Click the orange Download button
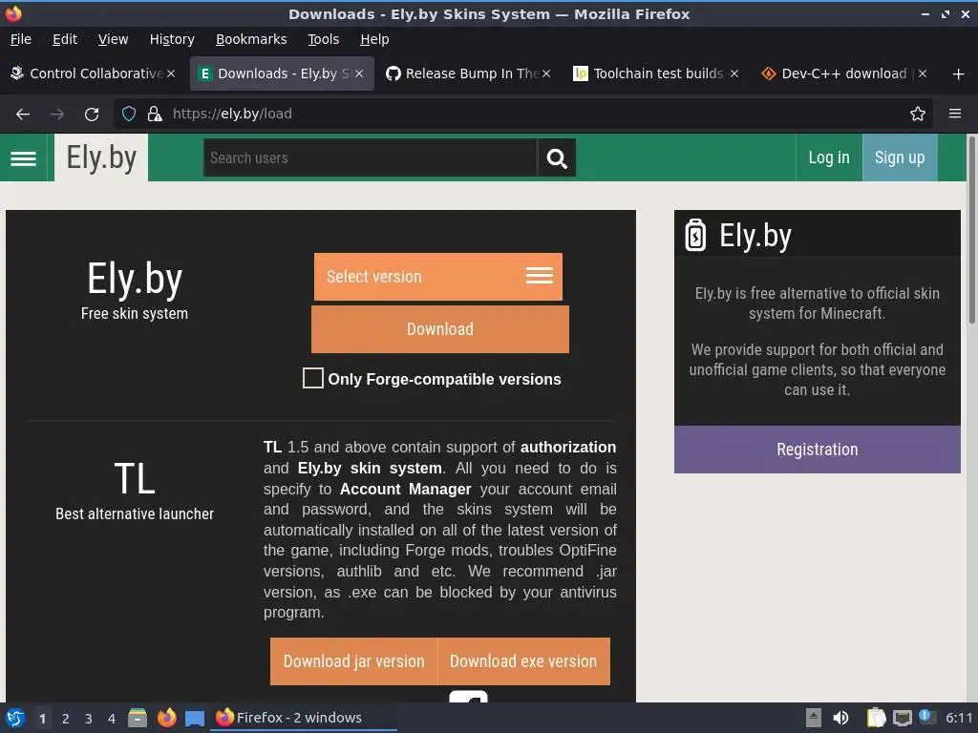This screenshot has height=733, width=978. [x=440, y=329]
